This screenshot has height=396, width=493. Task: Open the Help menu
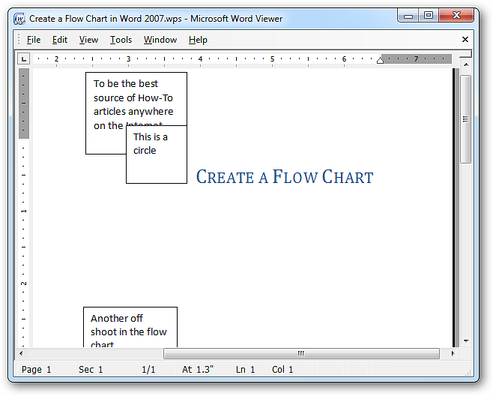198,40
